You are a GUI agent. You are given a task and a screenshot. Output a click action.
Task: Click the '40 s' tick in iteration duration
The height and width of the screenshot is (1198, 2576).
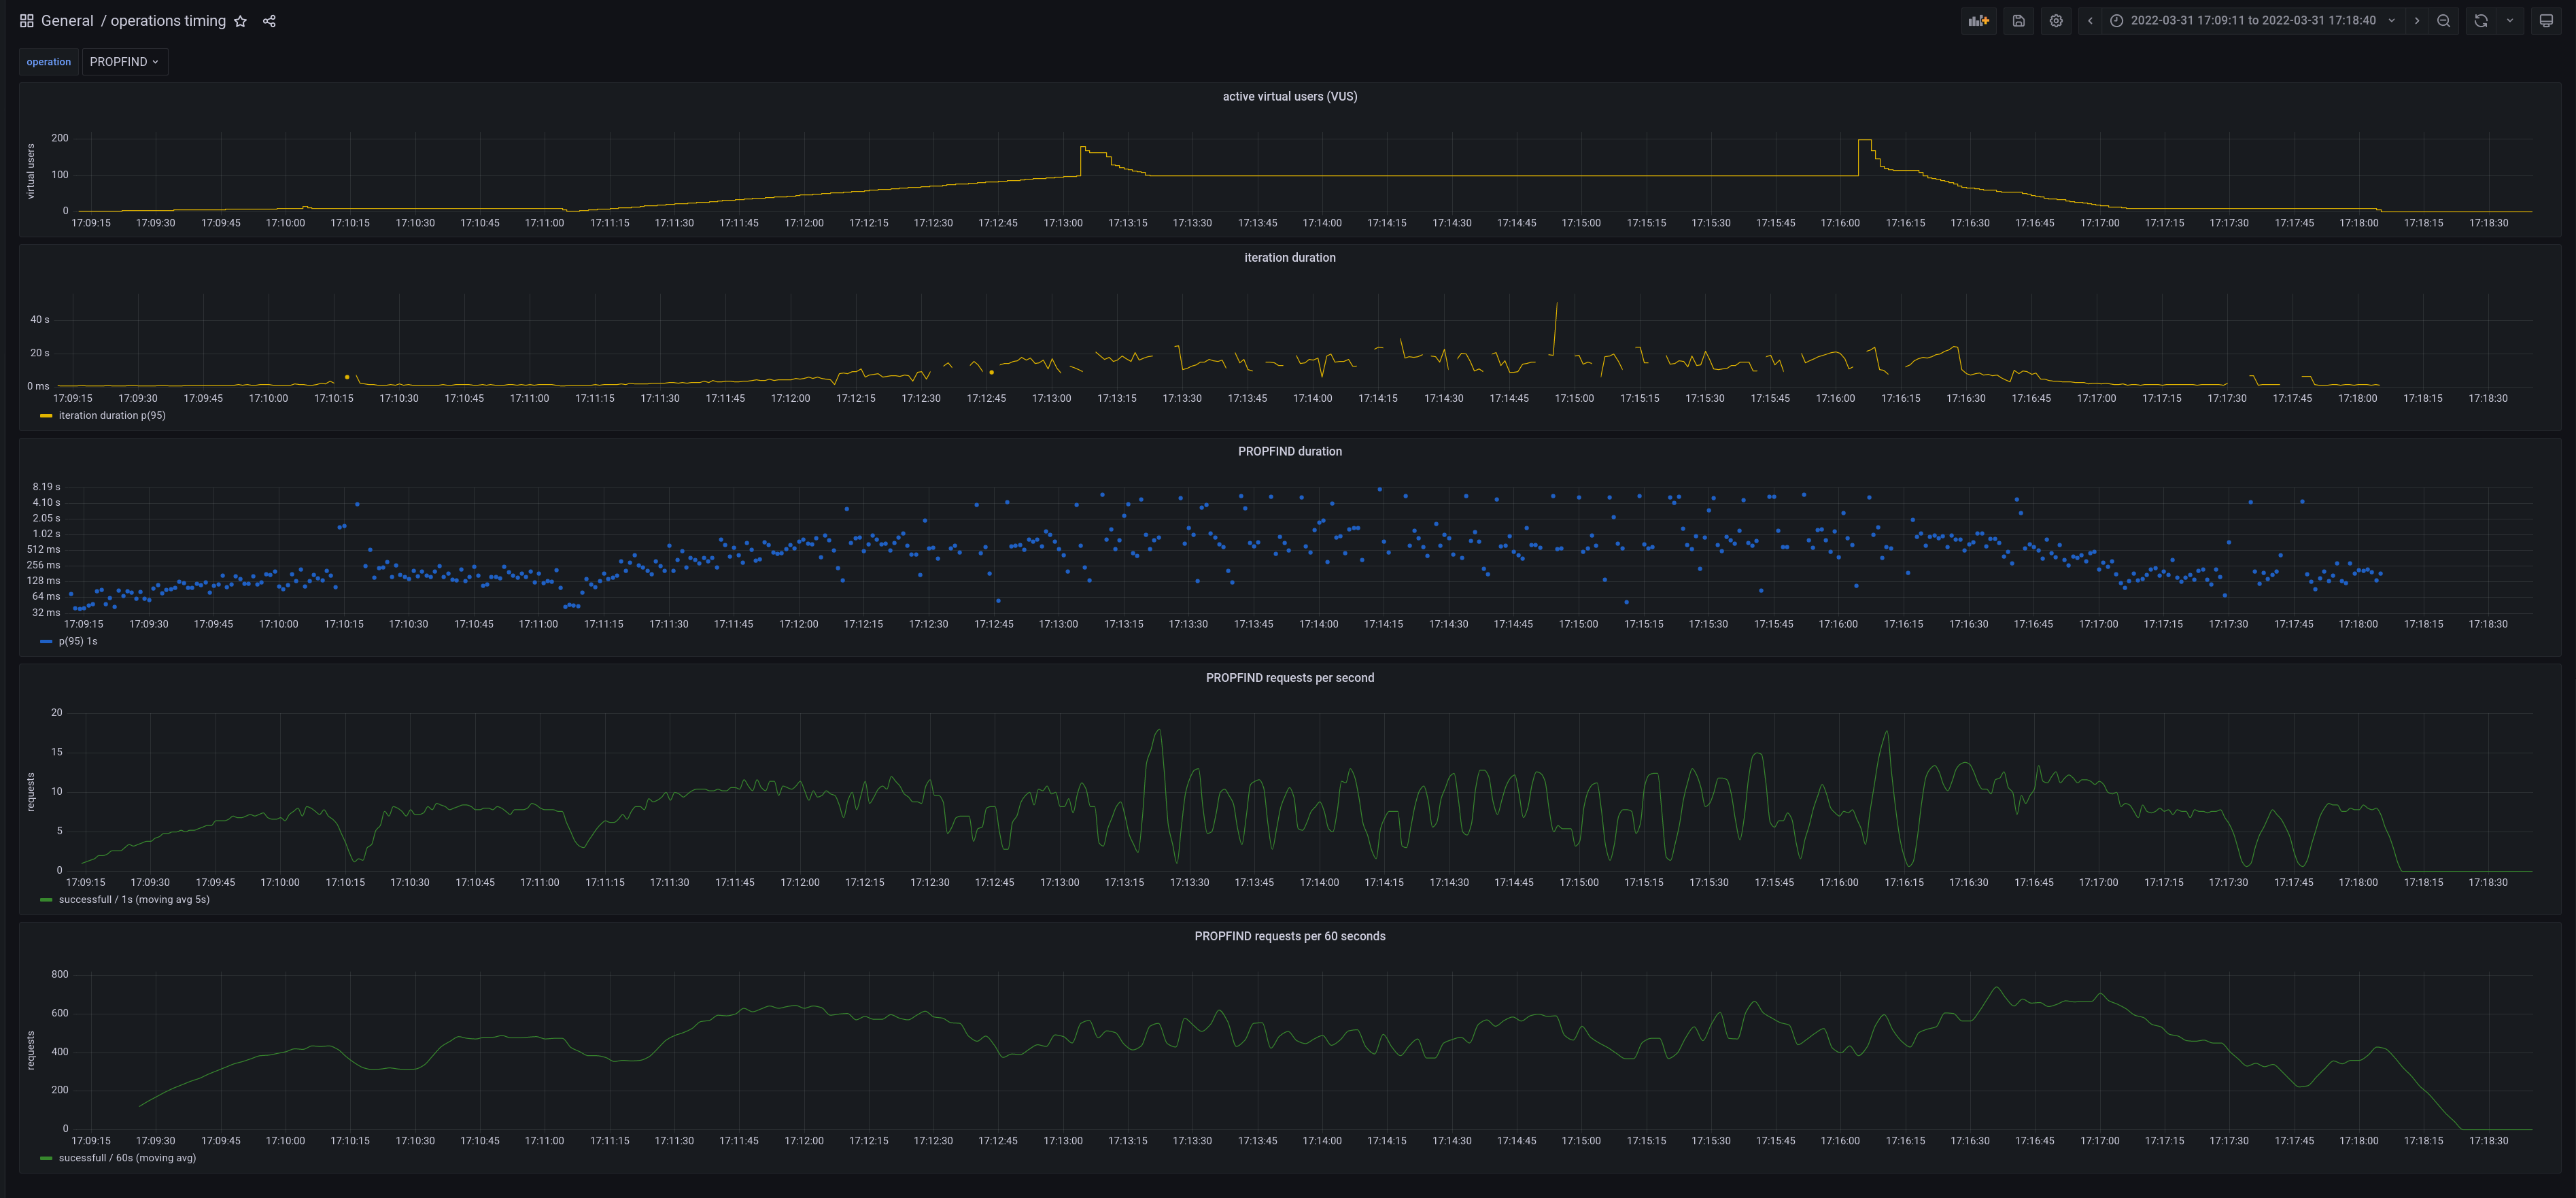[x=39, y=320]
